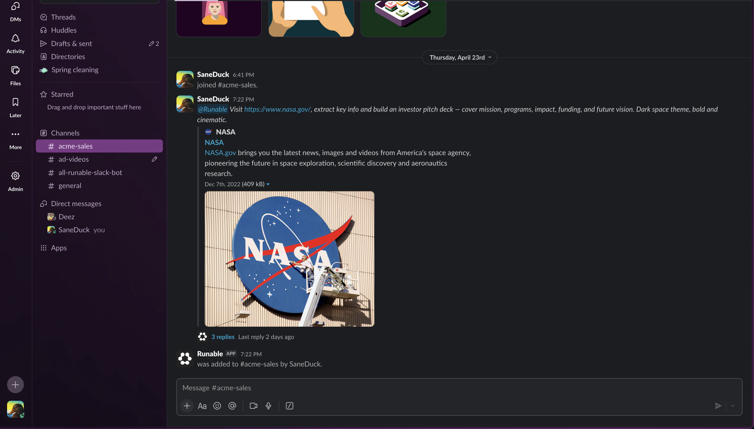This screenshot has height=429, width=754.
Task: Click the Runable app name at 7:22 PM
Action: 210,354
